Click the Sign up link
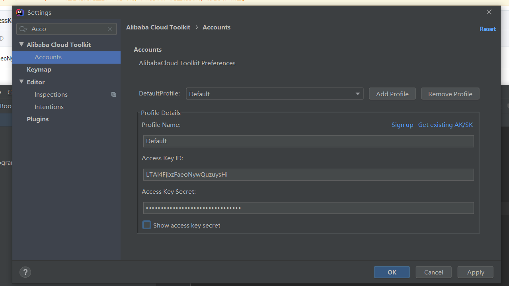This screenshot has height=286, width=509. pos(402,125)
